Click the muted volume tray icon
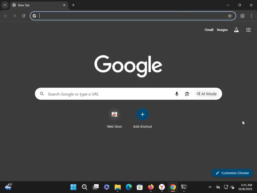 [232, 187]
